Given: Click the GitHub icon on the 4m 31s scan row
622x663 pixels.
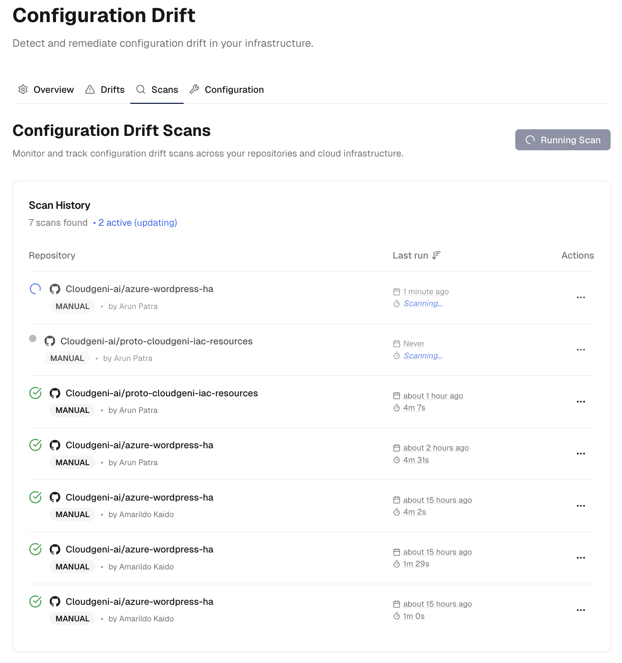Looking at the screenshot, I should point(55,445).
